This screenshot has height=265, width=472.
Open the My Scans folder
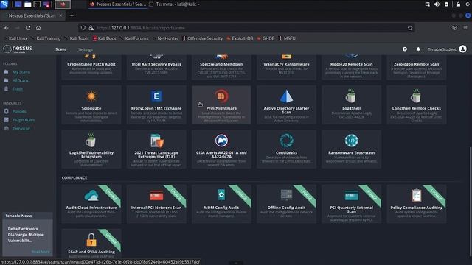21,72
